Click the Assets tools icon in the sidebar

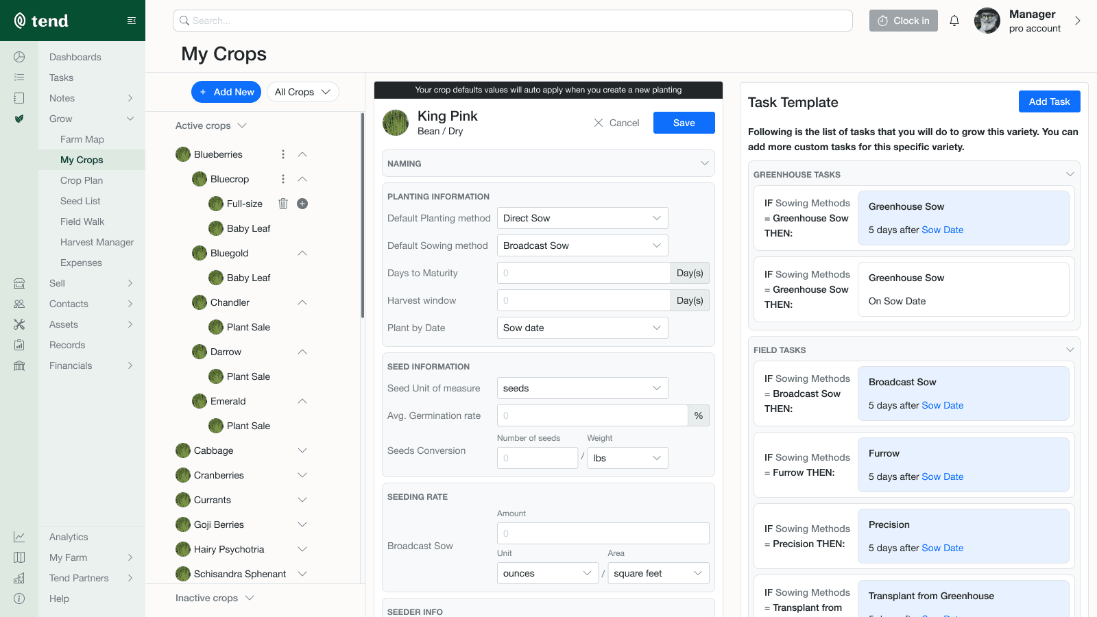point(19,324)
